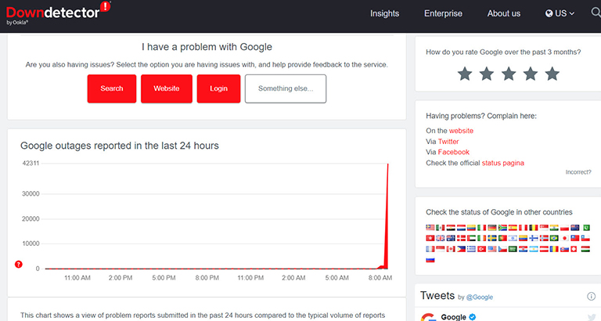Click the Google account name in Tweets
The image size is (601, 321).
click(453, 317)
